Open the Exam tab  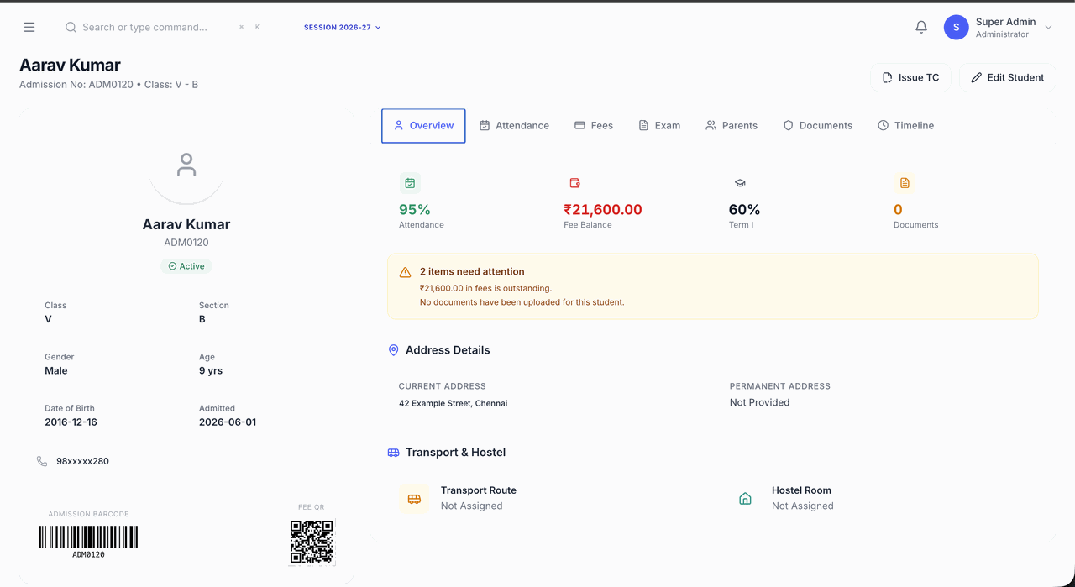pos(659,126)
